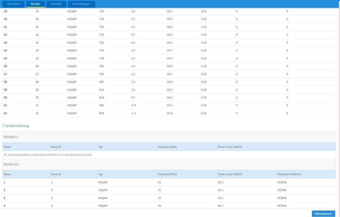Click power level -0.4 in row 31
This screenshot has height=217, width=340.
click(133, 105)
